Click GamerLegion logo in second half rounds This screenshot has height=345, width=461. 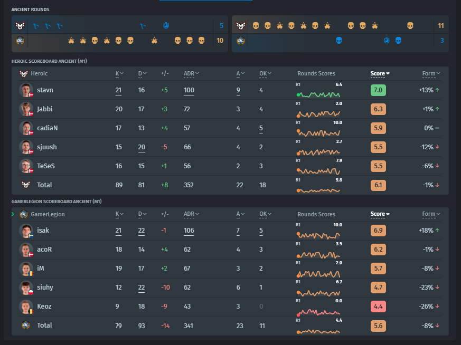click(240, 41)
